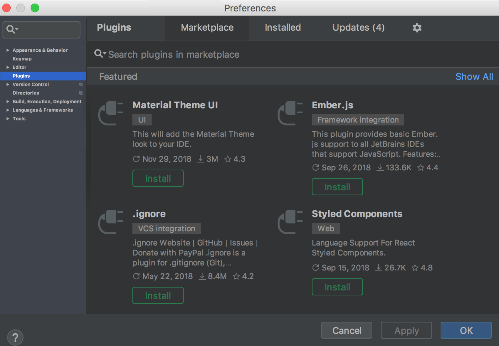Click the VCS integration tag
The width and height of the screenshot is (499, 346).
[167, 228]
